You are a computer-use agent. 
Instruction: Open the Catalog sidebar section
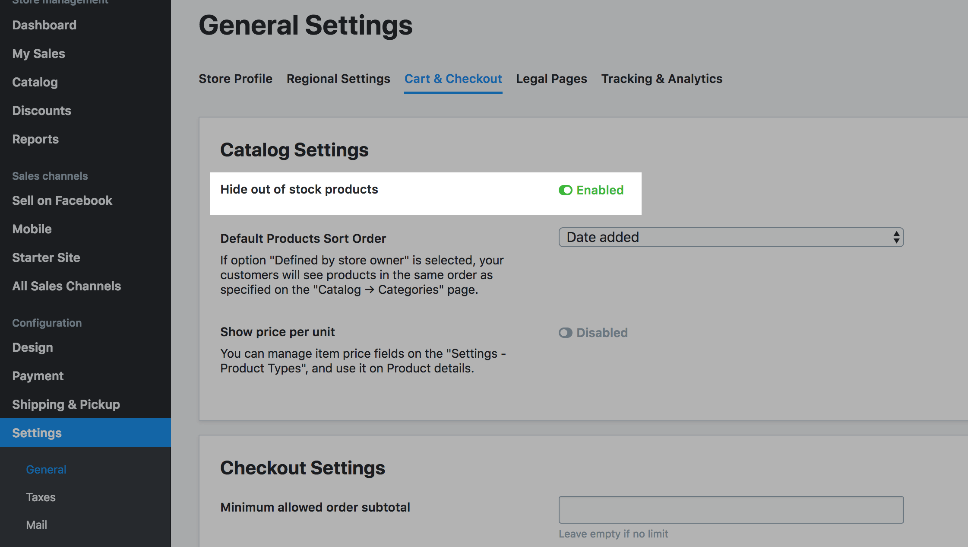tap(35, 82)
